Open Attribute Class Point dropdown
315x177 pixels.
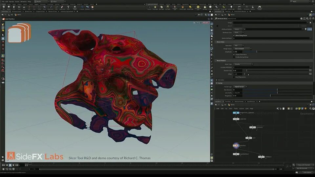[x=238, y=32]
